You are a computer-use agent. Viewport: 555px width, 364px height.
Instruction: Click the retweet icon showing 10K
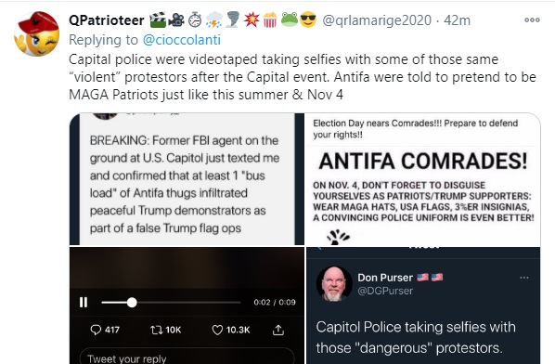(165, 330)
